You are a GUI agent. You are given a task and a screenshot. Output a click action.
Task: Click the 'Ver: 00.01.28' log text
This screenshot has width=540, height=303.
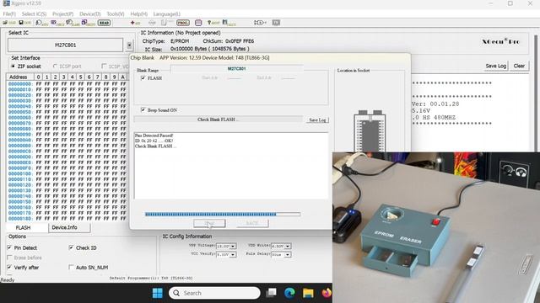[435, 104]
